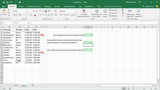Click the Wrap Text icon
The image size is (160, 90).
point(55,11)
